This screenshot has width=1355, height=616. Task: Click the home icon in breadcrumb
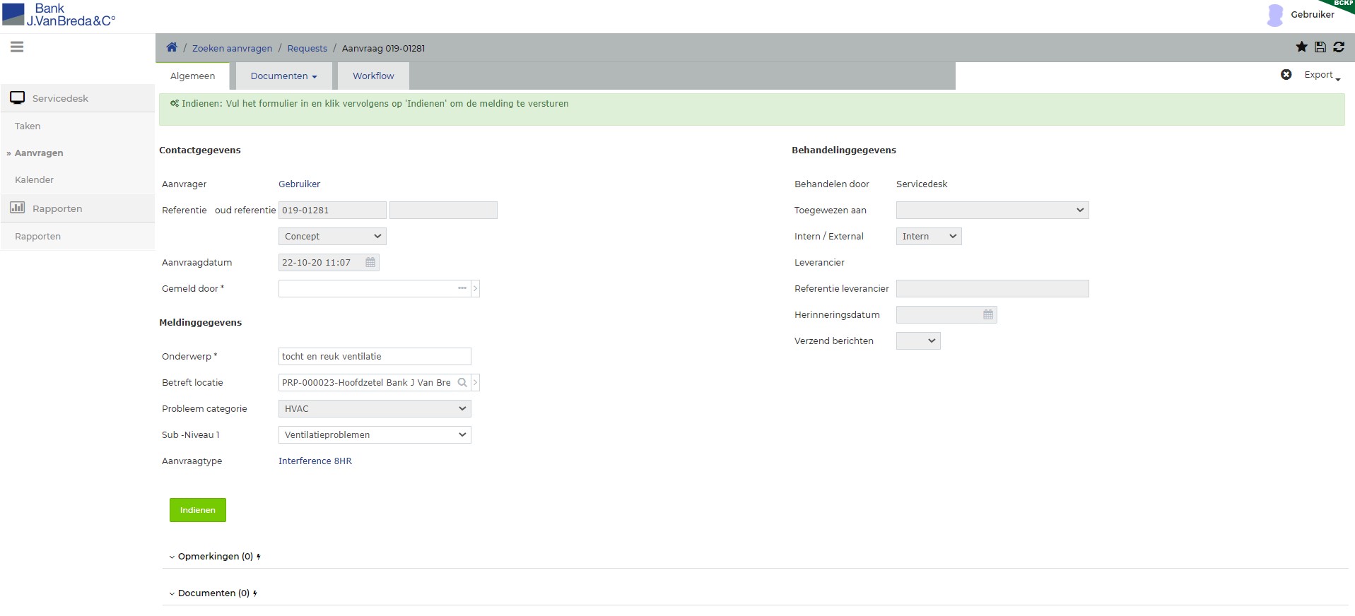(172, 47)
